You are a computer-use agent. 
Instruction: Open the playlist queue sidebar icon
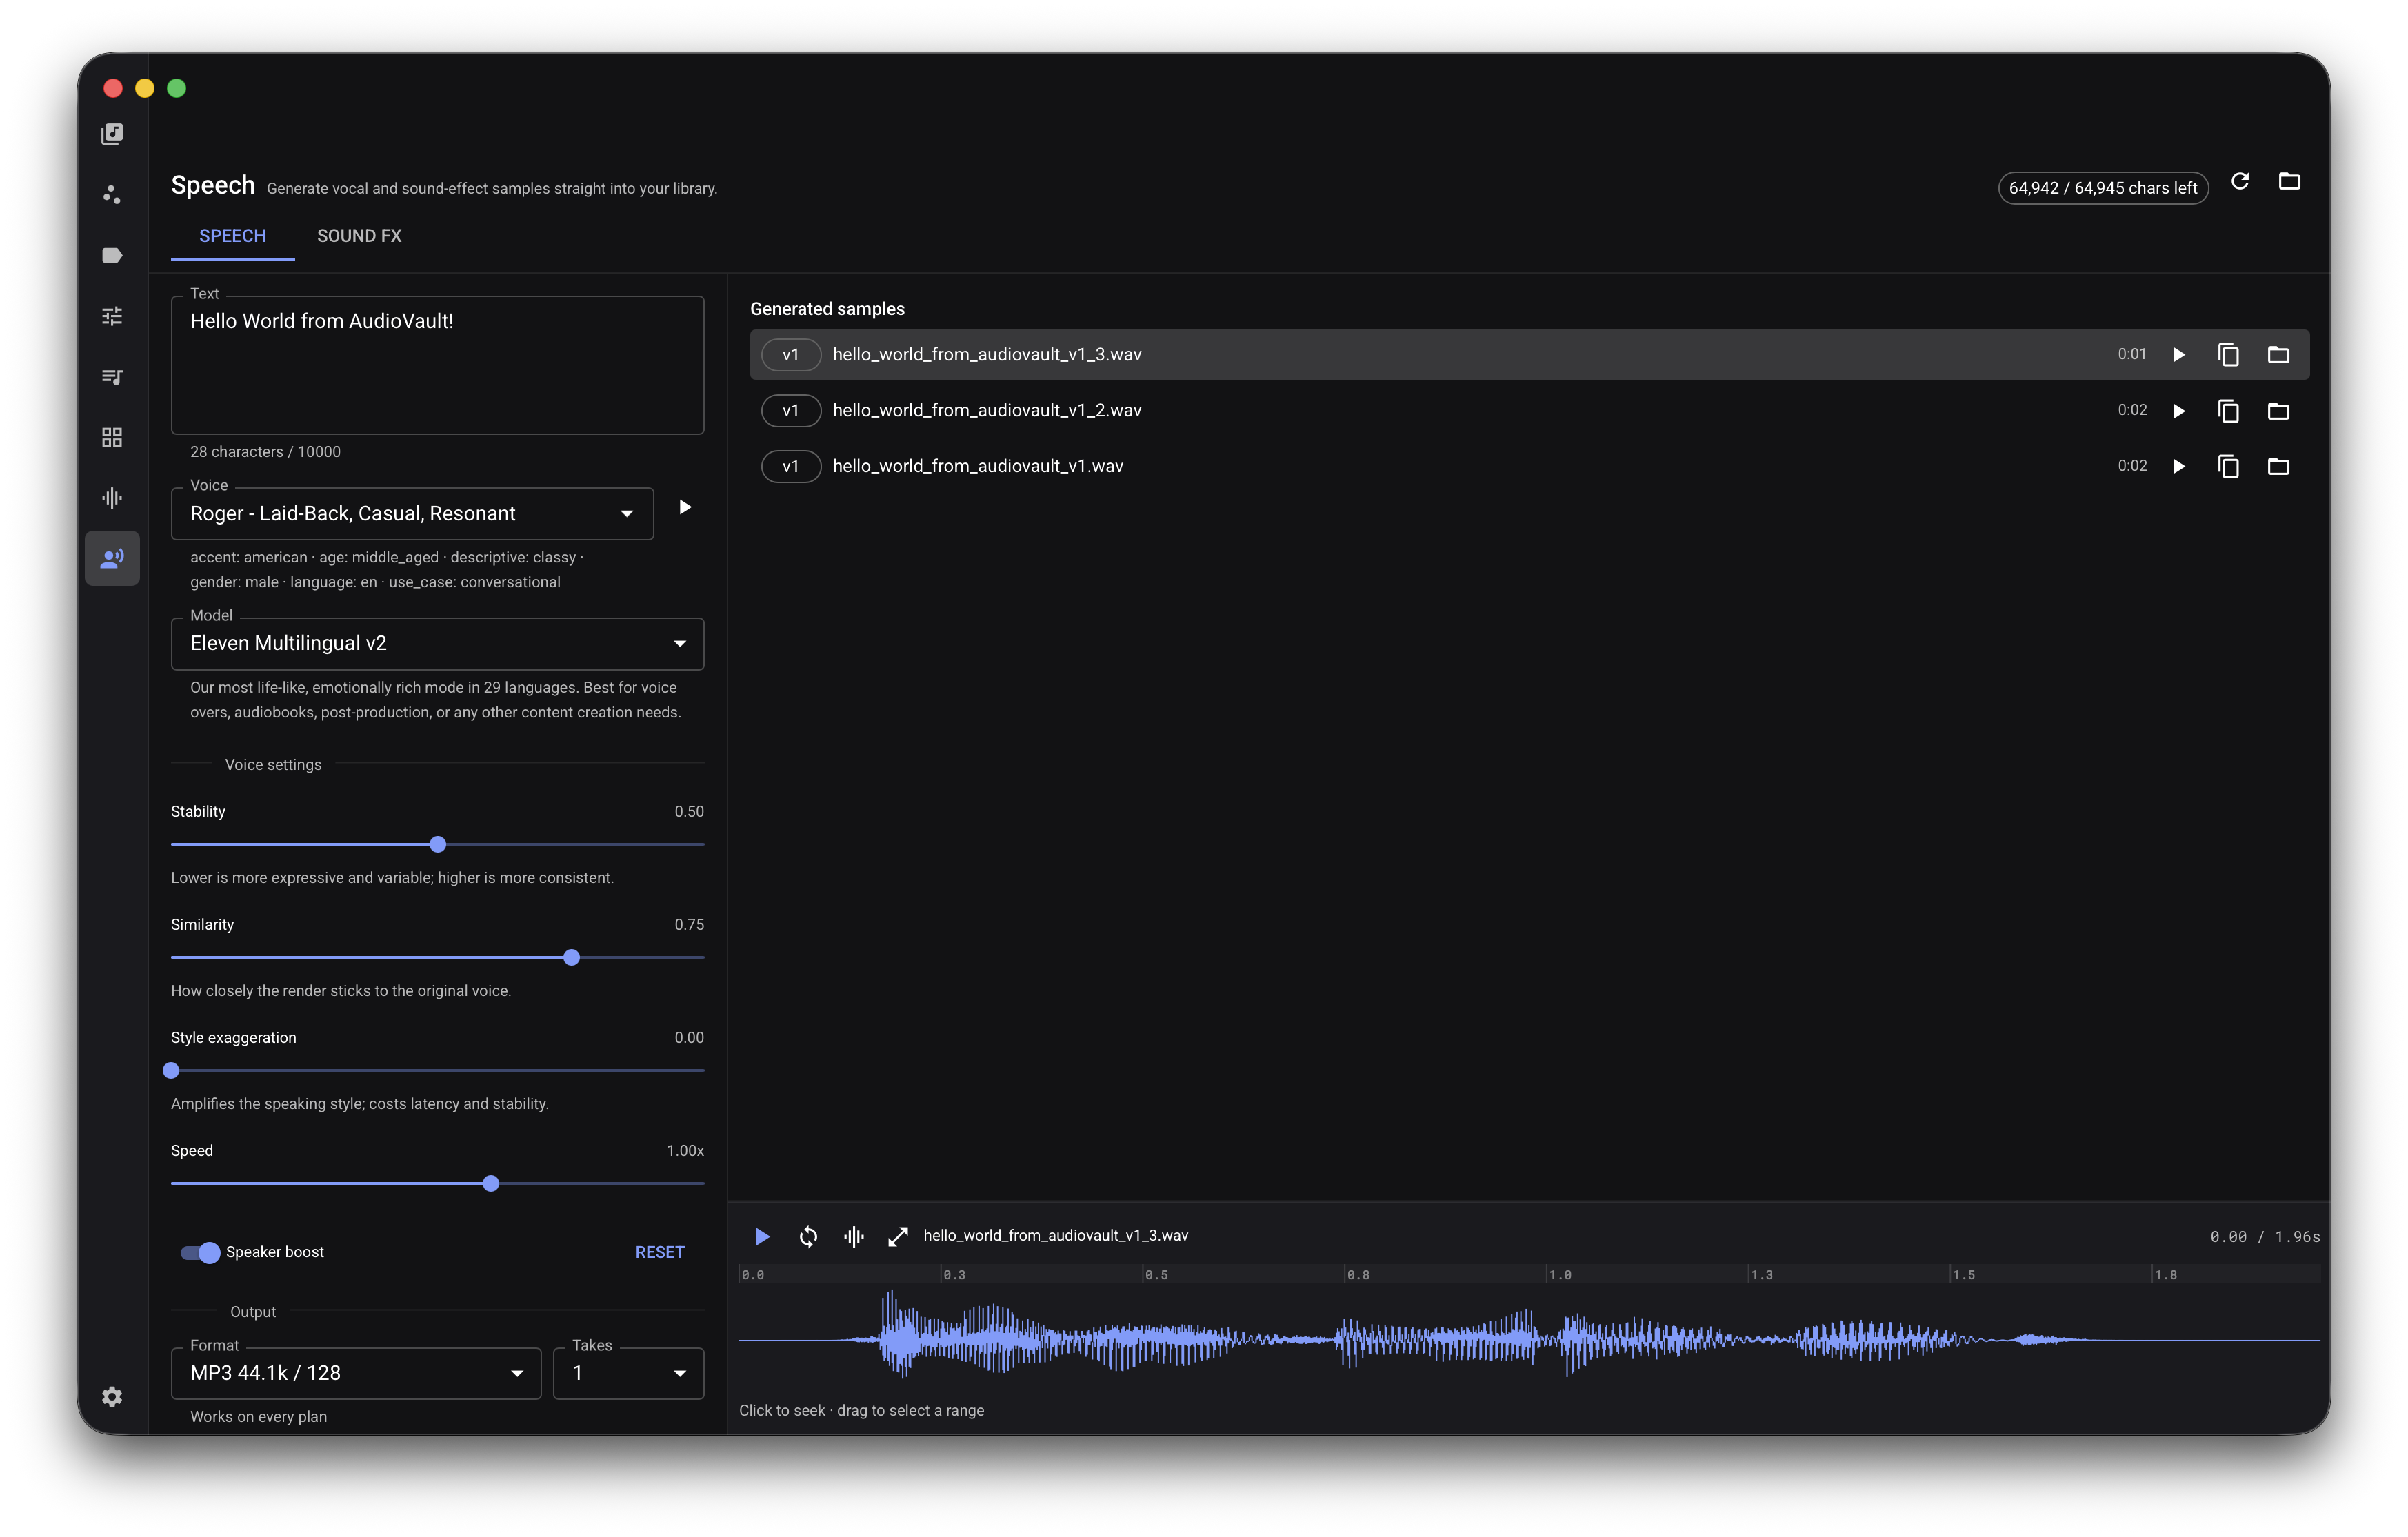coord(112,377)
